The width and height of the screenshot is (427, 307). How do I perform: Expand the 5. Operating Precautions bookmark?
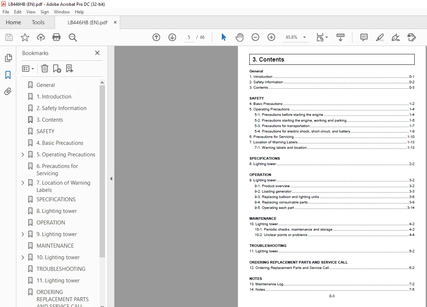(23, 155)
